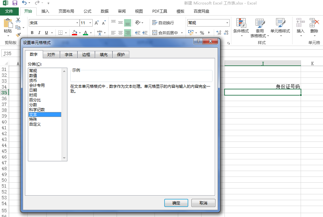323x217 pixels.
Task: Open the Quick Access Toolbar customize dropdown
Action: (48, 3)
